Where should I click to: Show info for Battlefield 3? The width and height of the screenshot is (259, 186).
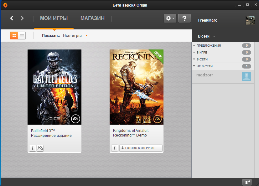click(x=33, y=148)
